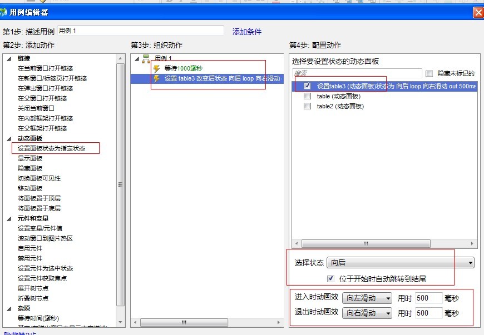Screen dimensions: 484x335
Task: Collapse the 动态面板 category
Action: [x=9, y=139]
